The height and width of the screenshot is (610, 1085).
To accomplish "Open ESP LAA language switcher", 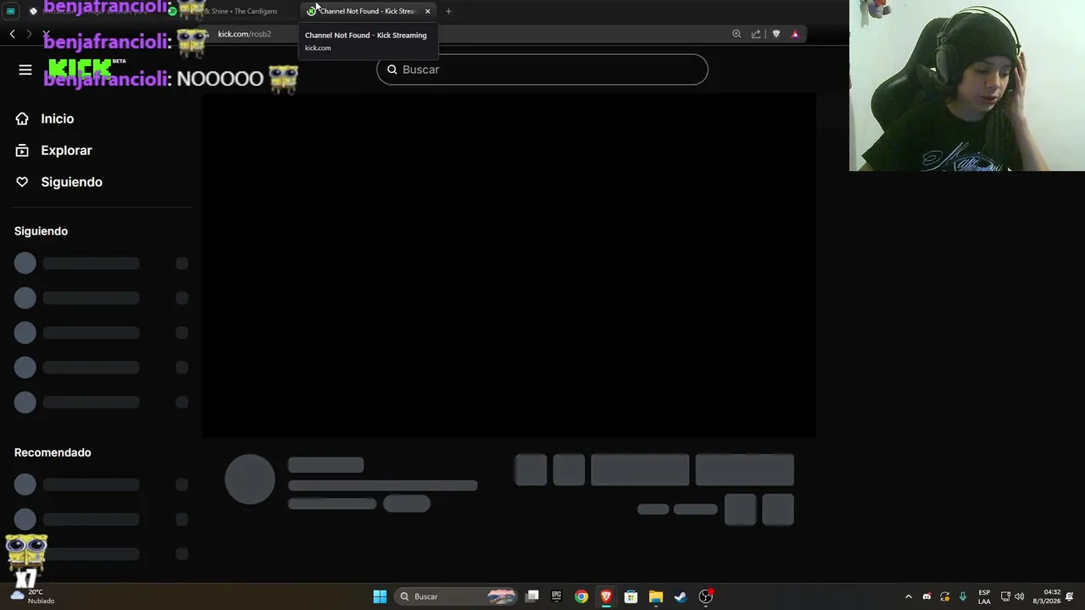I will [984, 596].
